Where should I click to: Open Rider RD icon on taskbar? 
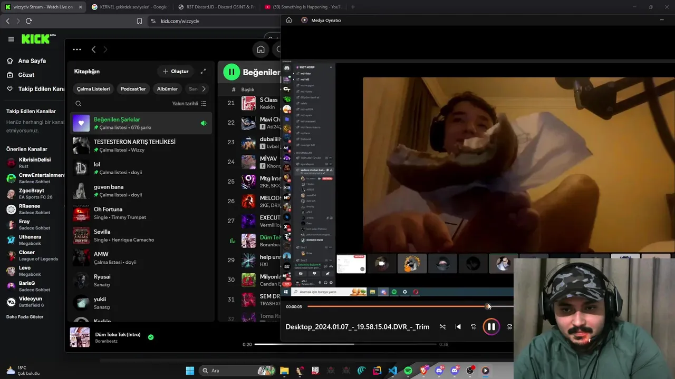tap(377, 371)
